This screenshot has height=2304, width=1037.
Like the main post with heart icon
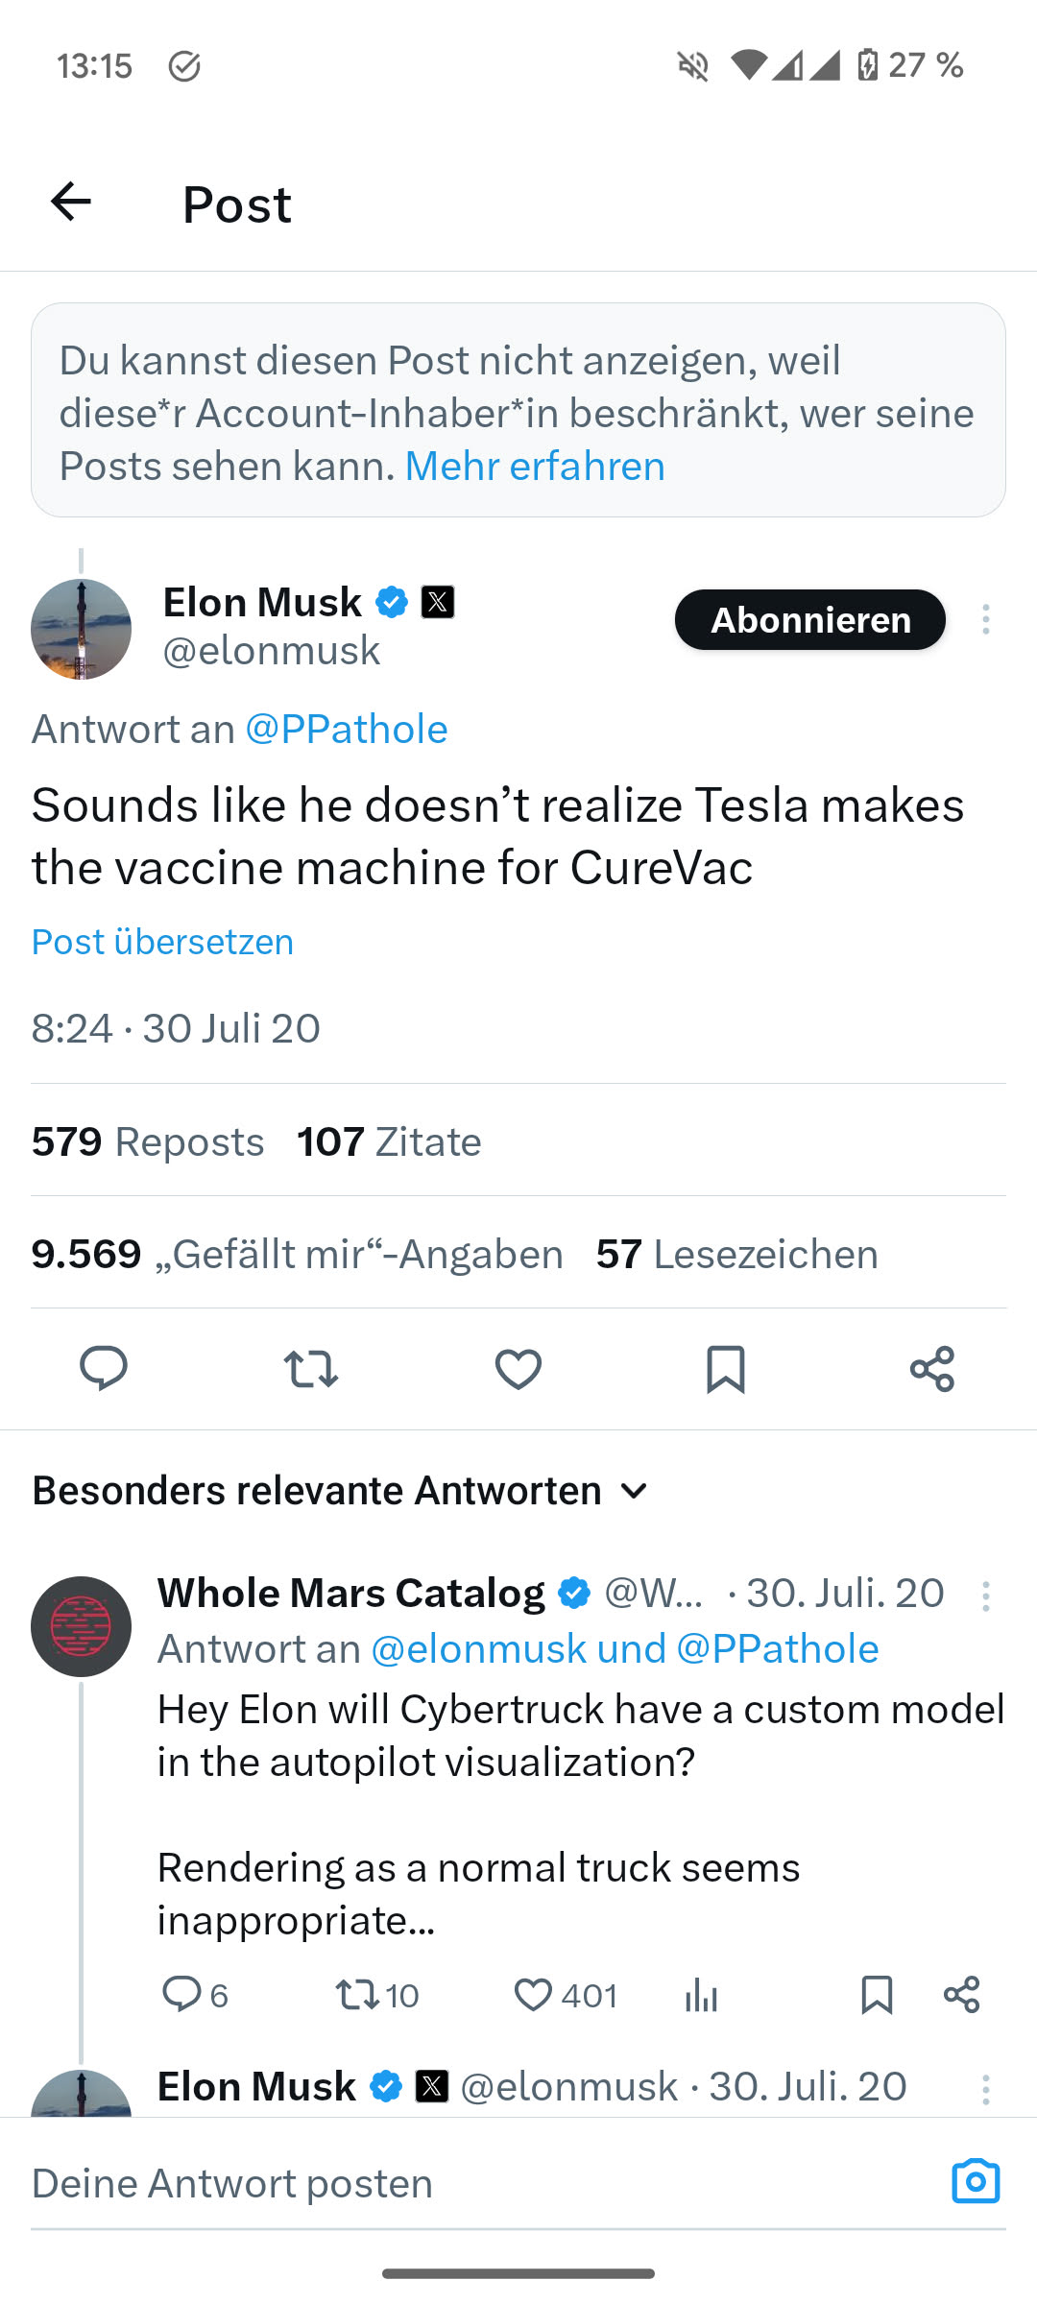point(518,1369)
